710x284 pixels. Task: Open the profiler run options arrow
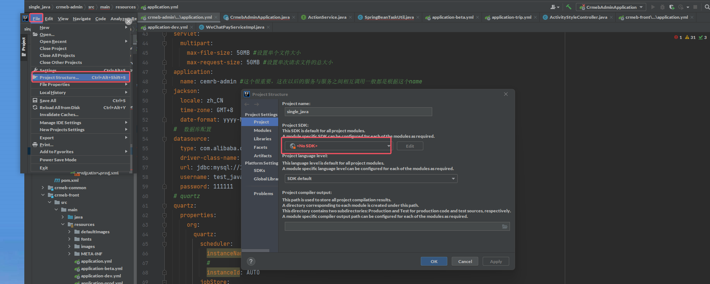pos(688,7)
